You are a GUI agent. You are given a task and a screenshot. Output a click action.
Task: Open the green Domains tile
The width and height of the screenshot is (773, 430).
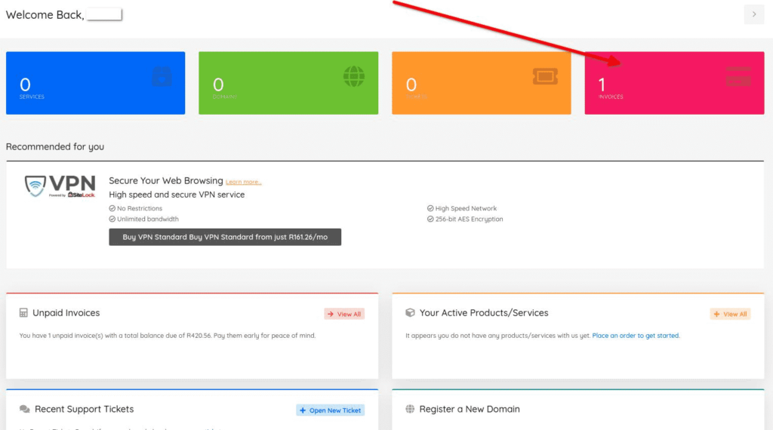point(288,83)
